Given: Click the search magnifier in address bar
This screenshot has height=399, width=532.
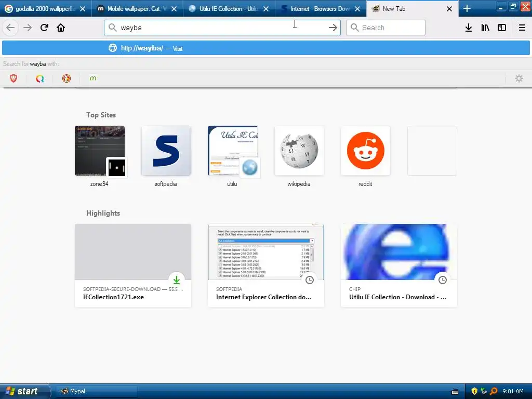Looking at the screenshot, I should 112,28.
